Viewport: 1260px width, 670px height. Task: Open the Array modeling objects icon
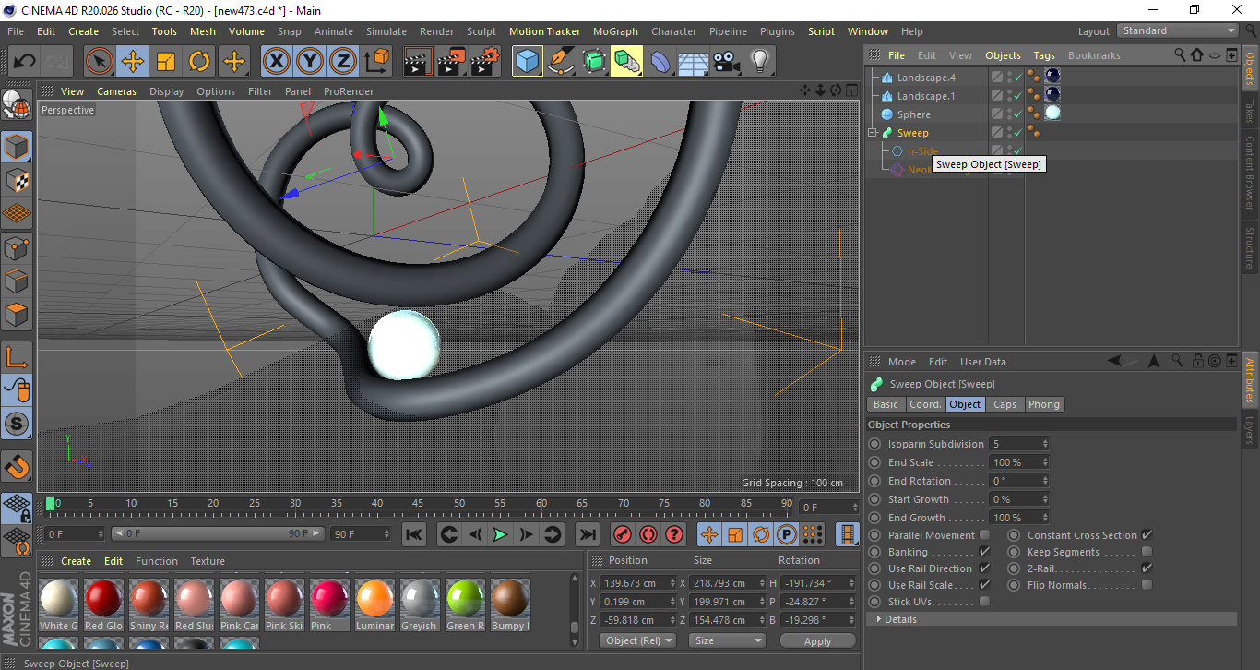click(626, 62)
